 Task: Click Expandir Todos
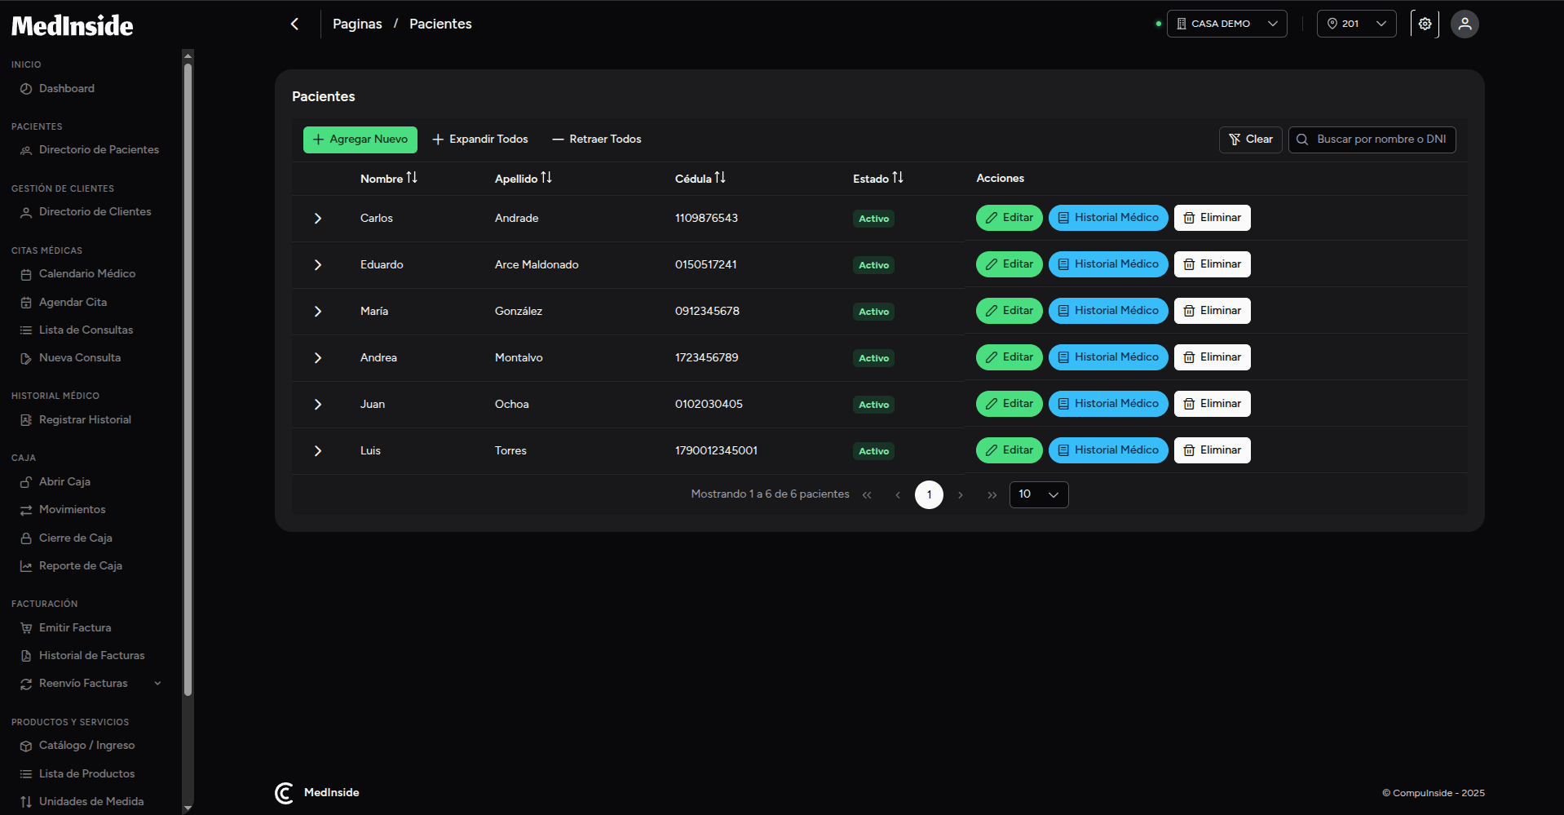[x=480, y=140]
